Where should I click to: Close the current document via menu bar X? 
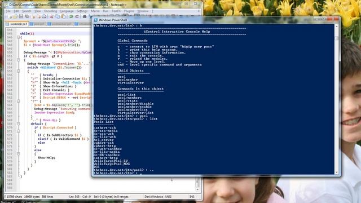199,11
